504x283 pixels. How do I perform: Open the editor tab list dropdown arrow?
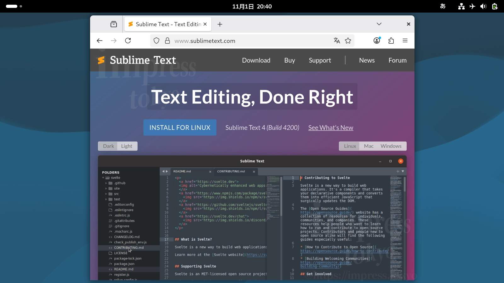click(403, 171)
